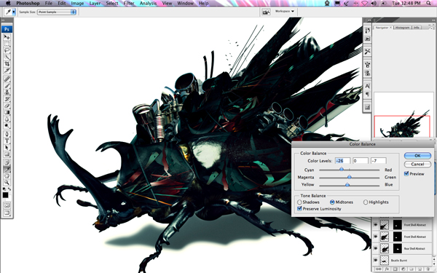Select the Pen tool
This screenshot has height=273, width=437.
[x=7, y=134]
